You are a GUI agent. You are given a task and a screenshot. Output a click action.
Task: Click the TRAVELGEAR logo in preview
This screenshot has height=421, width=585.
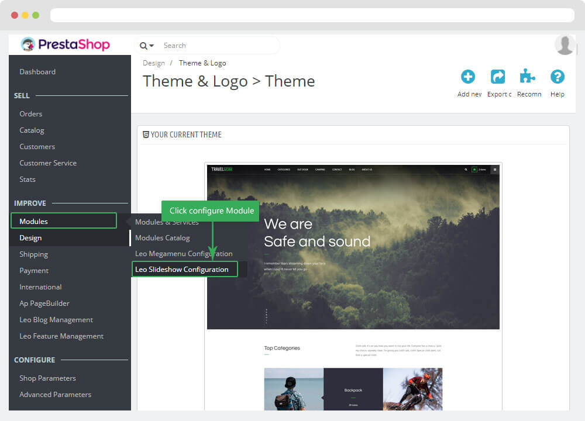(x=222, y=170)
